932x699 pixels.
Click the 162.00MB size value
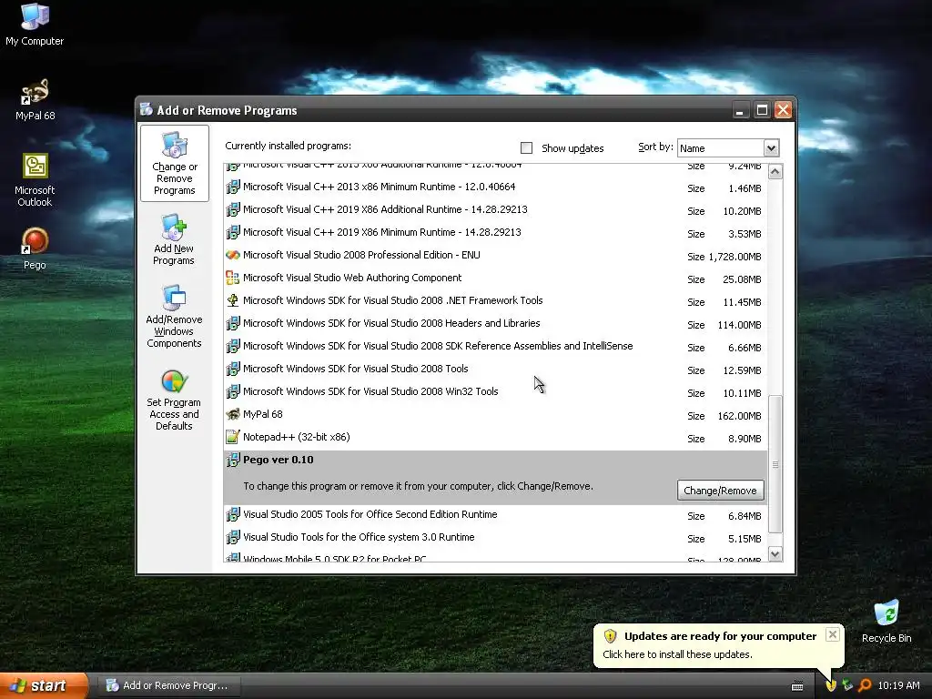click(x=739, y=416)
